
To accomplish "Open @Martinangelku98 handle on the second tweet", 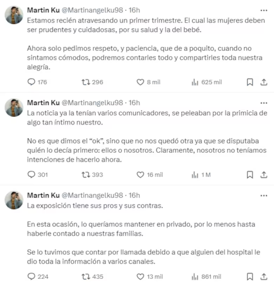I will click(x=93, y=103).
